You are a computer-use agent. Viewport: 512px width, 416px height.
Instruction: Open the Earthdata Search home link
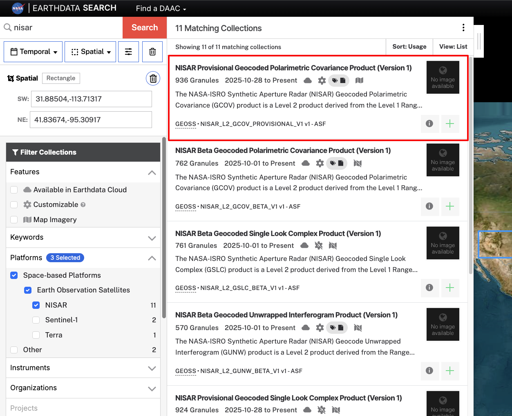point(74,8)
